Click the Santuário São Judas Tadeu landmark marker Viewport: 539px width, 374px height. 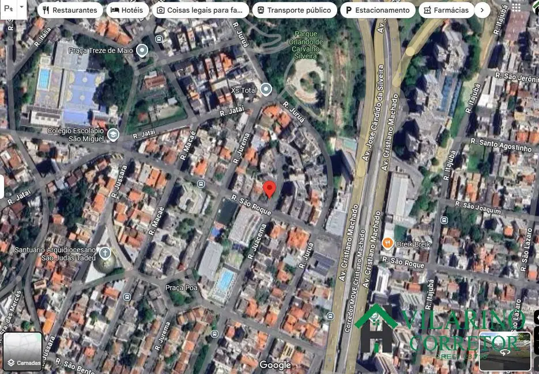click(104, 253)
